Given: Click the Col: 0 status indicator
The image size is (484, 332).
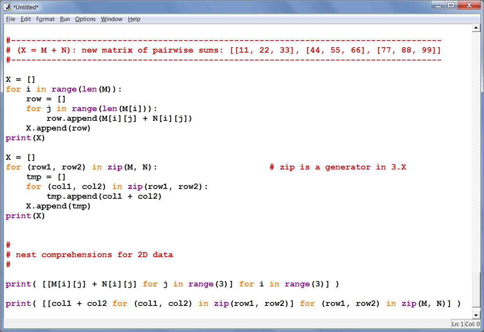Looking at the screenshot, I should pyautogui.click(x=473, y=324).
